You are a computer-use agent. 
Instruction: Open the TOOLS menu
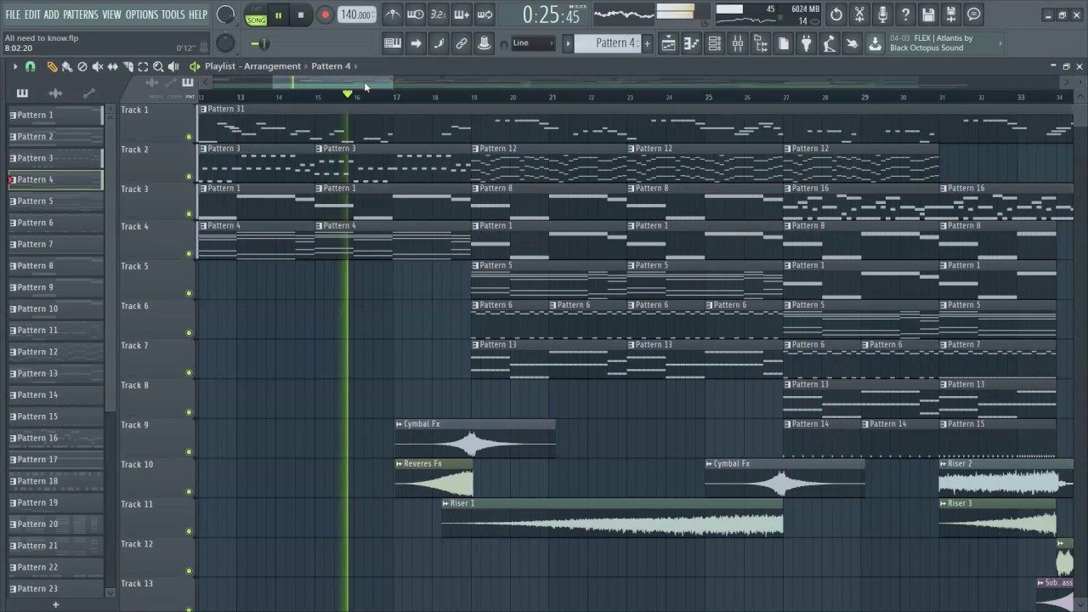coord(173,14)
